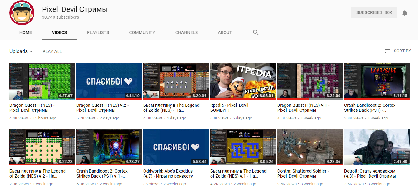
Task: Open title 'Detroit: Стать человеком (ч.3)'
Action: (370, 173)
